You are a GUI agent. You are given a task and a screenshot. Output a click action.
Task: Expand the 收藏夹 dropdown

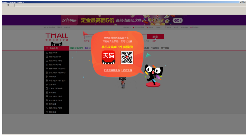point(158,27)
